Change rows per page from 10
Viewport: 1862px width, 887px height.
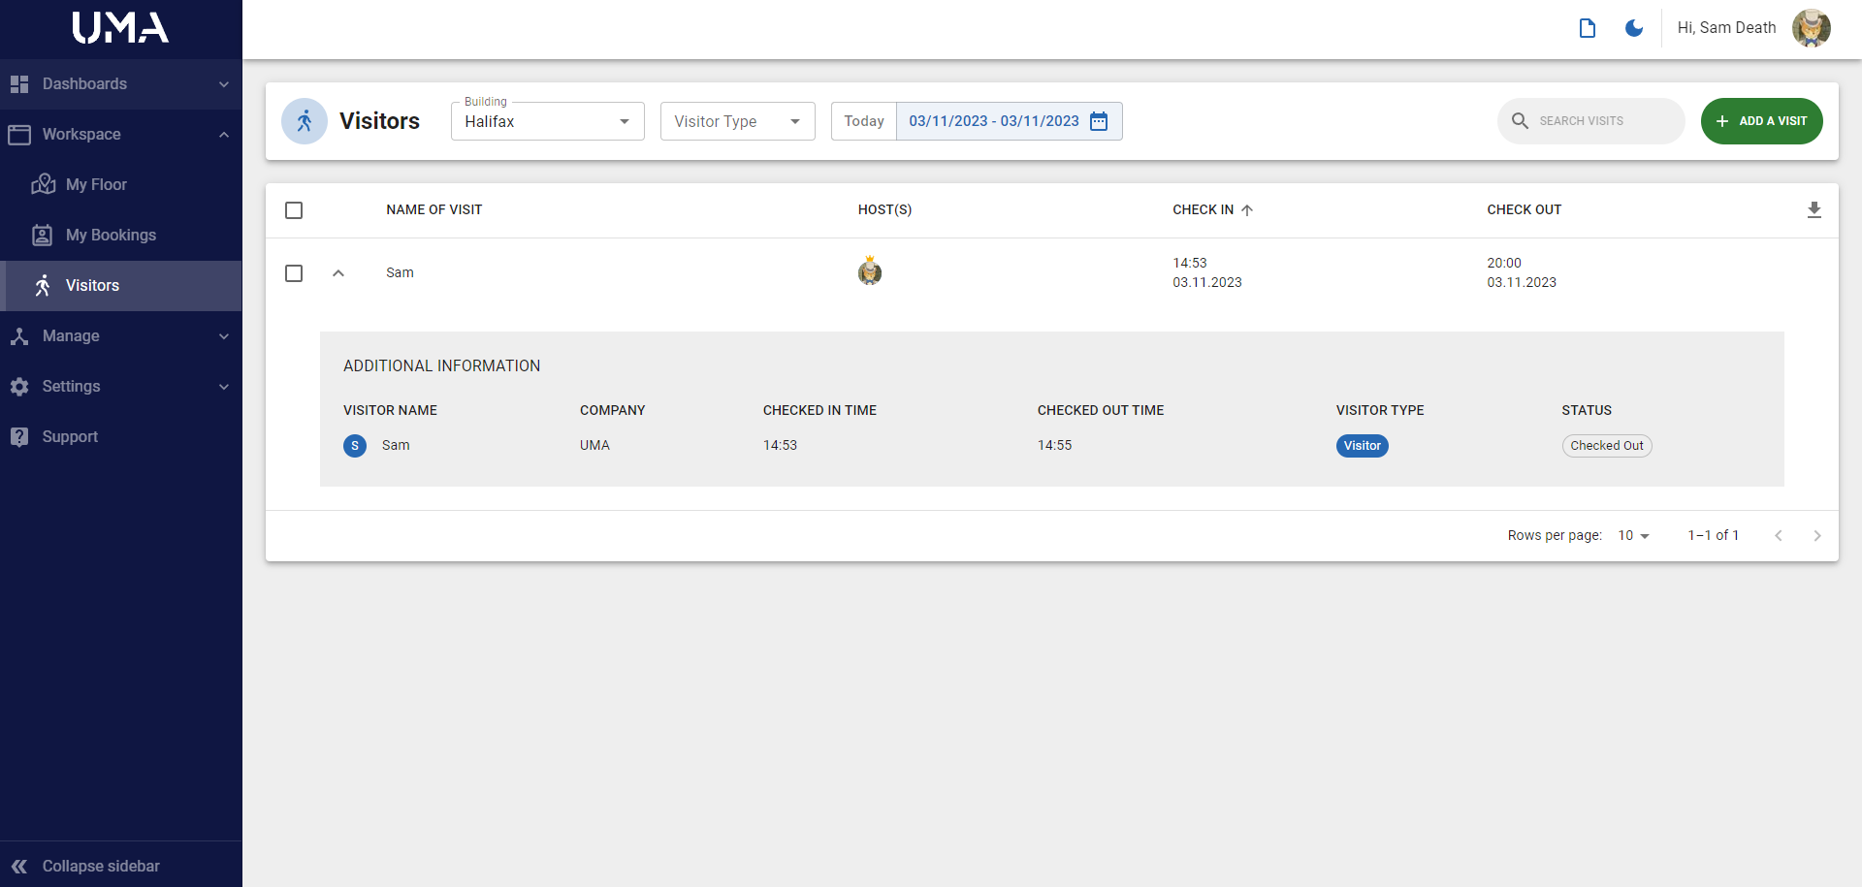(1633, 536)
